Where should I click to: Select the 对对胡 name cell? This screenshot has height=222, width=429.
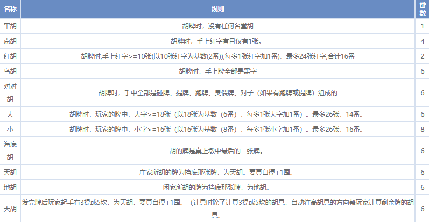(10, 92)
